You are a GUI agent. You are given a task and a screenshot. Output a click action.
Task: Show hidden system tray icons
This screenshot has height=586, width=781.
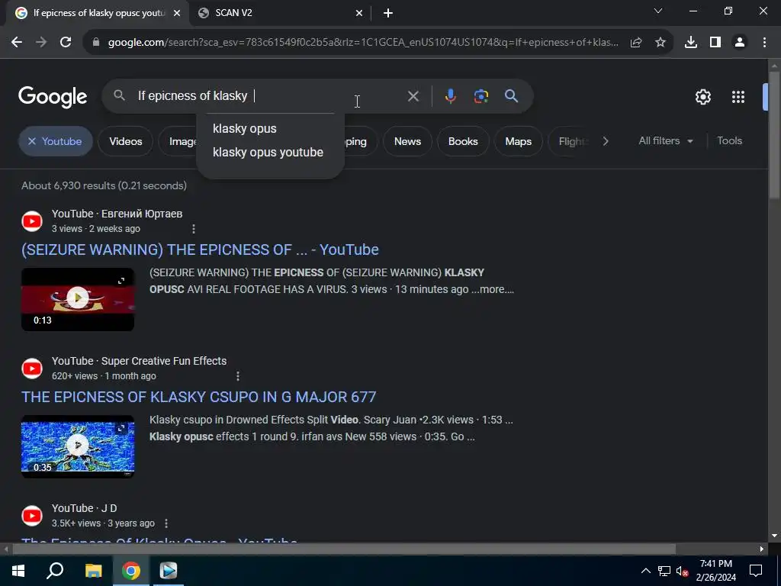point(645,571)
